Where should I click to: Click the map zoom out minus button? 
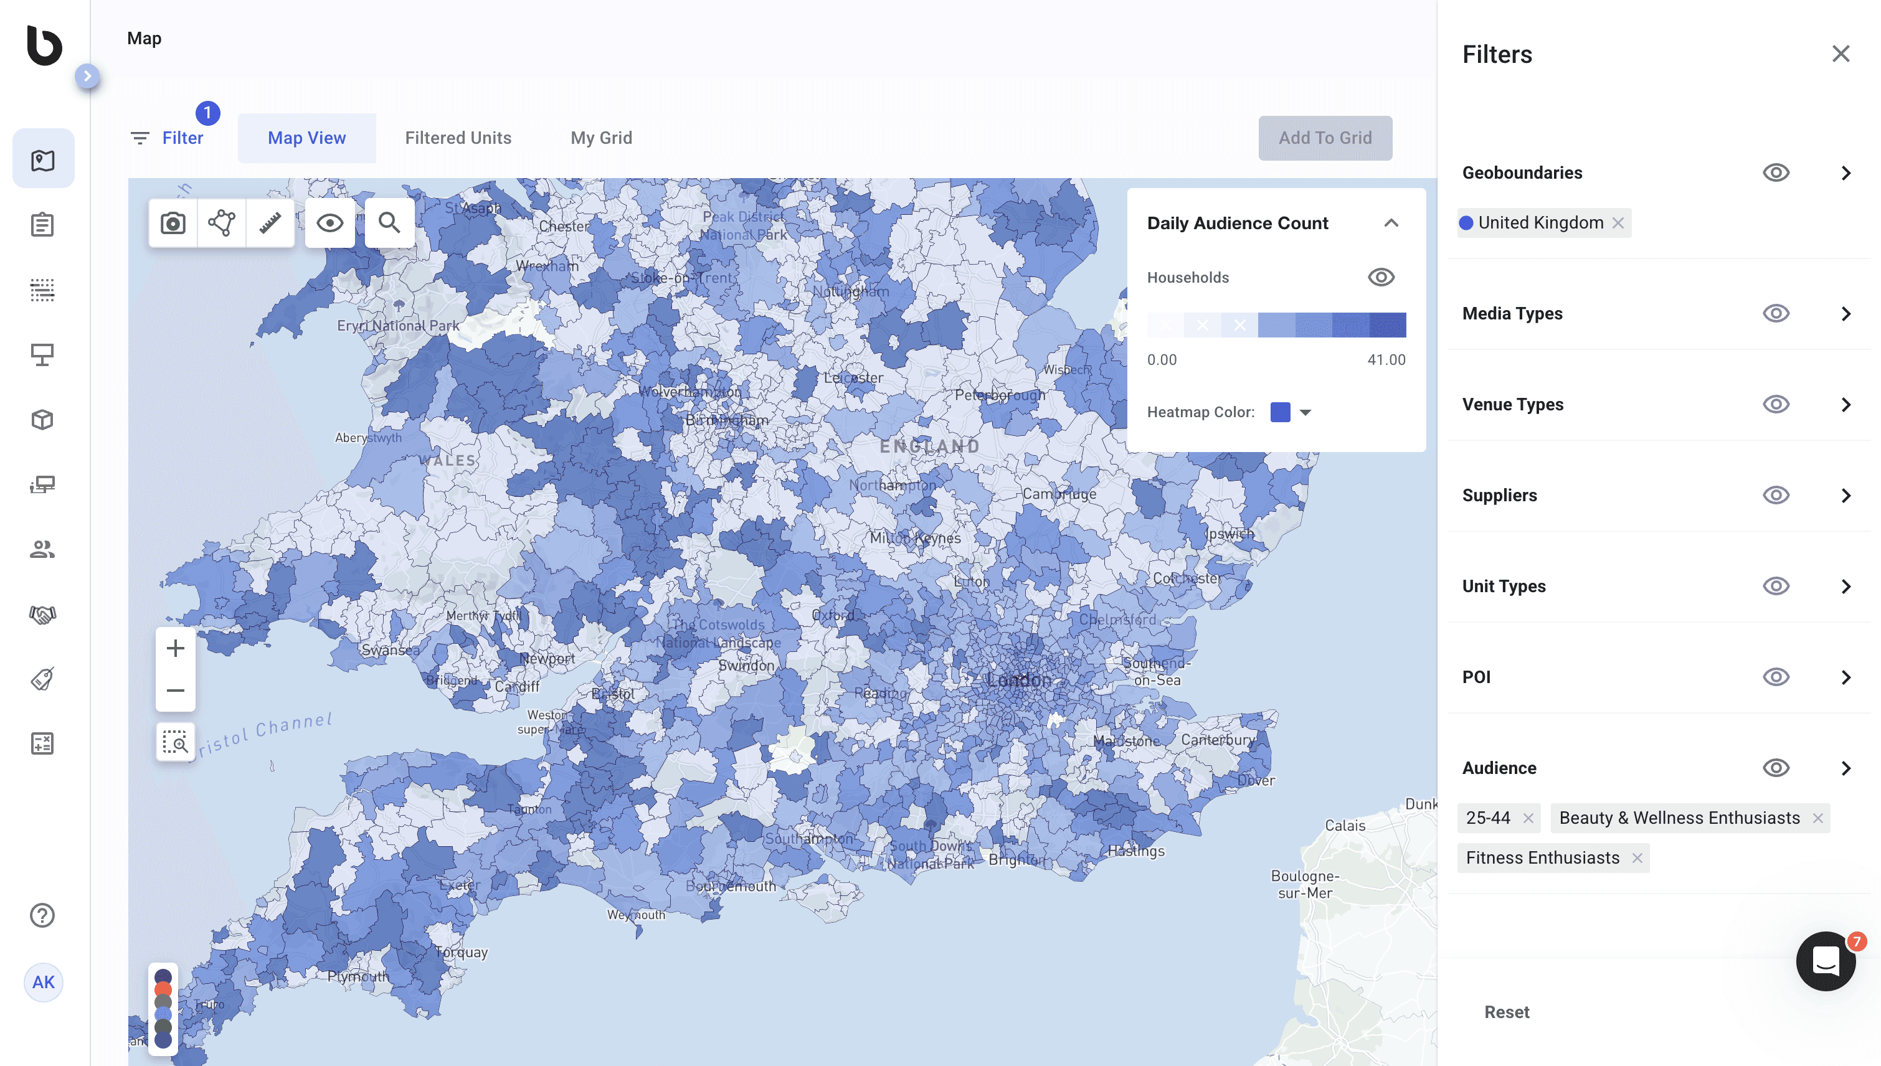pyautogui.click(x=175, y=691)
